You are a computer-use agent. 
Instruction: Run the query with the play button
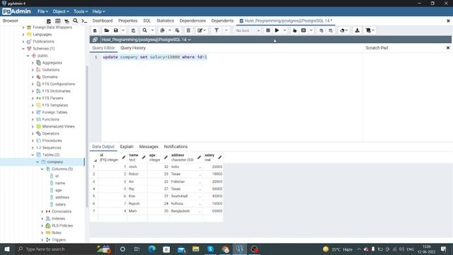(x=277, y=30)
